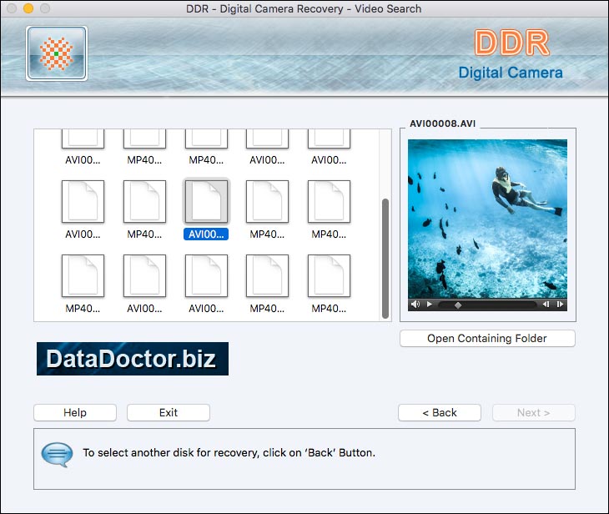This screenshot has height=514, width=609.
Task: Visit the DataDoctor.biz banner link
Action: tap(132, 359)
